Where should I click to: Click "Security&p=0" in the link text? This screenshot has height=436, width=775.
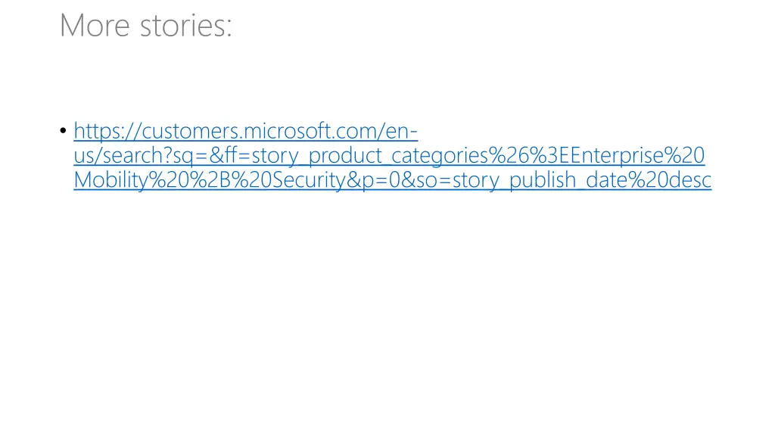point(336,180)
